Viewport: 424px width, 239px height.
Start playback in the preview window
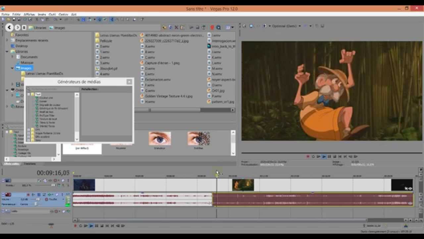(x=324, y=156)
